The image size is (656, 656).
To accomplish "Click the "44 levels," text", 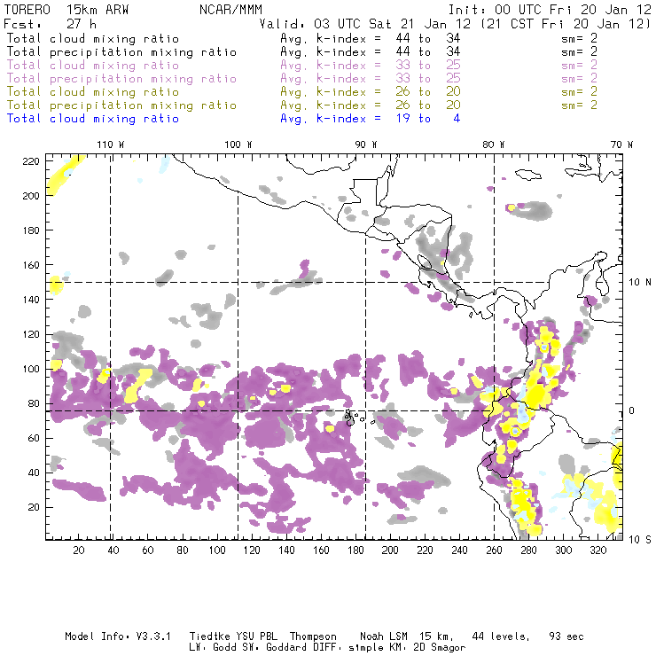I will point(501,636).
